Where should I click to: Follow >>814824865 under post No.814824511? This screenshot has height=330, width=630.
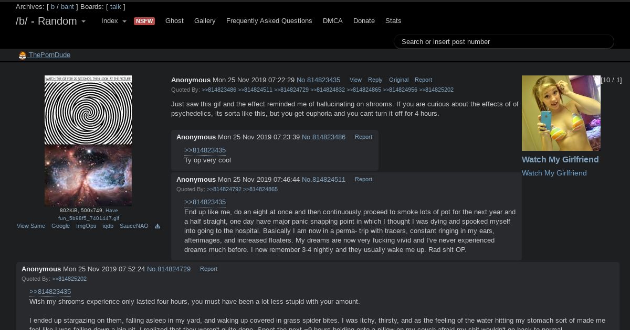(260, 190)
